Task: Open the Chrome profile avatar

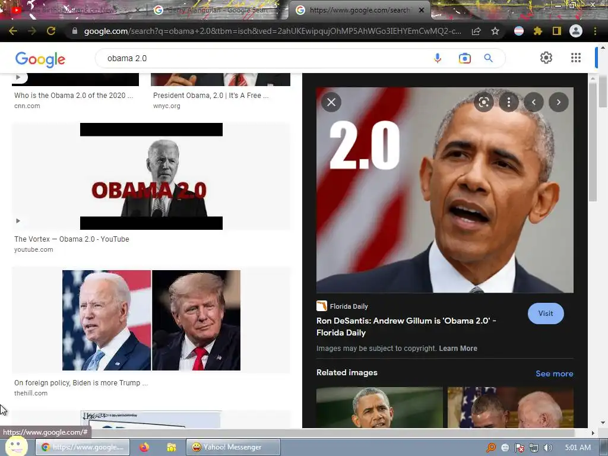Action: (576, 31)
